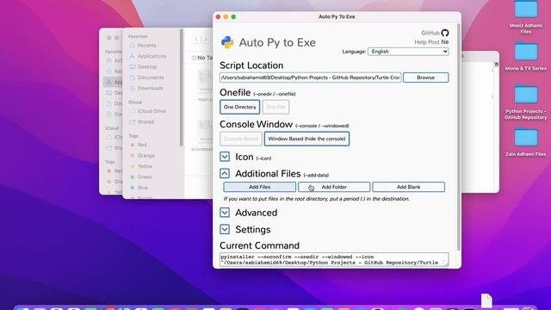Image resolution: width=551 pixels, height=310 pixels.
Task: Click the Script Location path field
Action: (x=310, y=77)
